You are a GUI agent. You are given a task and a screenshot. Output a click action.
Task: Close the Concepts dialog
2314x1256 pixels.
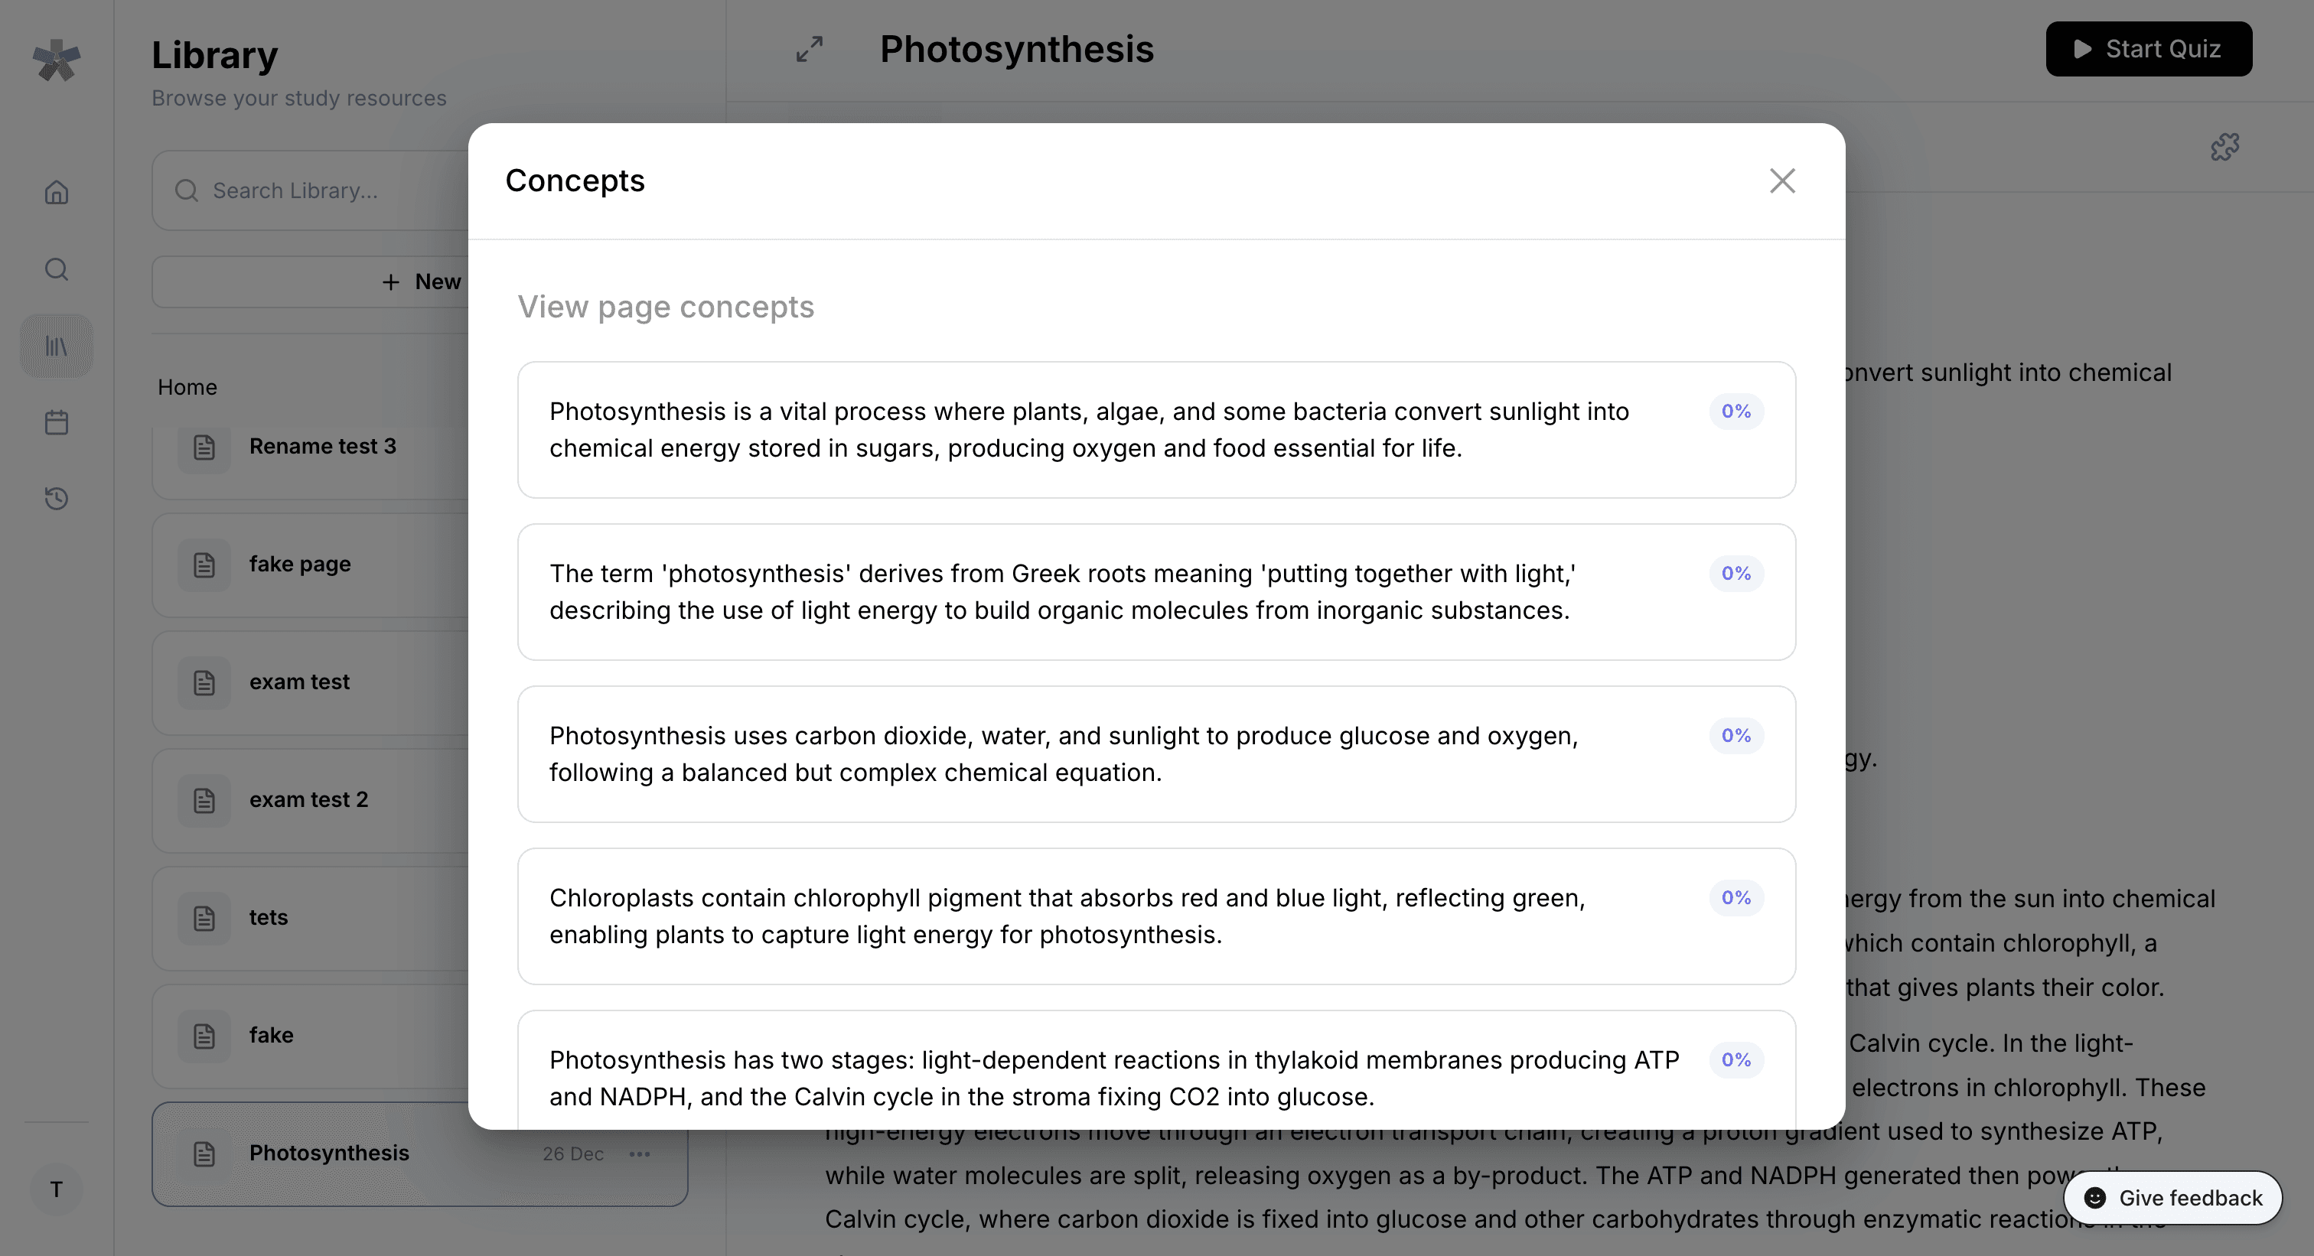pyautogui.click(x=1782, y=181)
